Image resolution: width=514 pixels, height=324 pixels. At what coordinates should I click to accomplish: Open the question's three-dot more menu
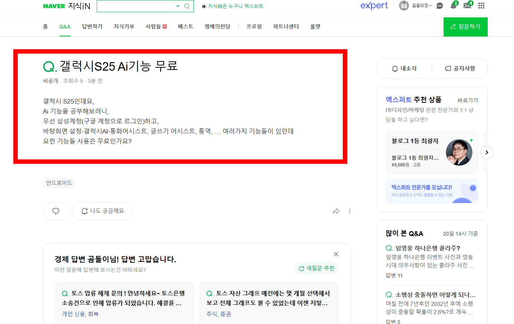(349, 211)
